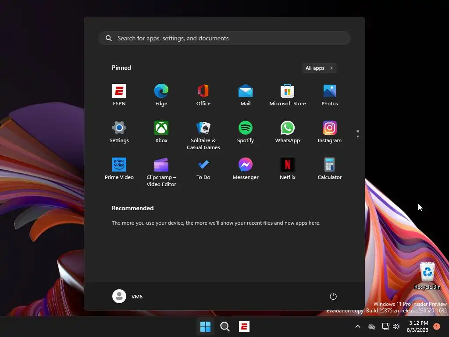Open the notification badge in the tray
This screenshot has width=449, height=337.
click(437, 326)
